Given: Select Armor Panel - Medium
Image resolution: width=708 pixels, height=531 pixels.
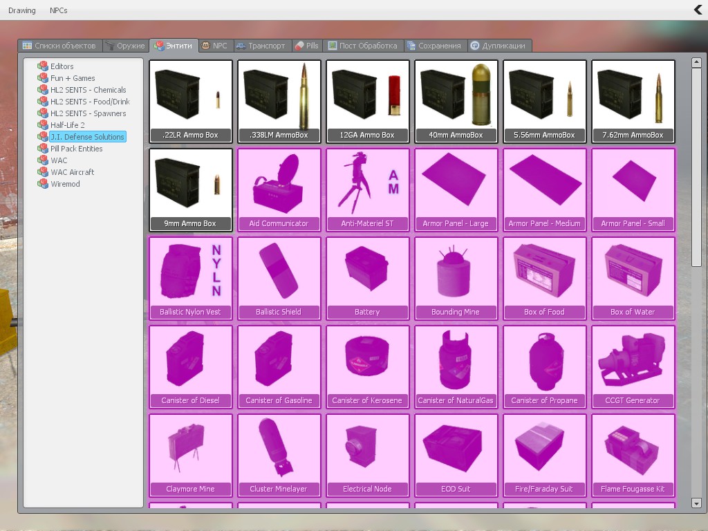Looking at the screenshot, I should (x=545, y=190).
